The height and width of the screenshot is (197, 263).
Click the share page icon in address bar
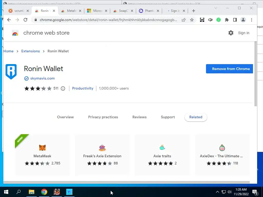coord(184,20)
